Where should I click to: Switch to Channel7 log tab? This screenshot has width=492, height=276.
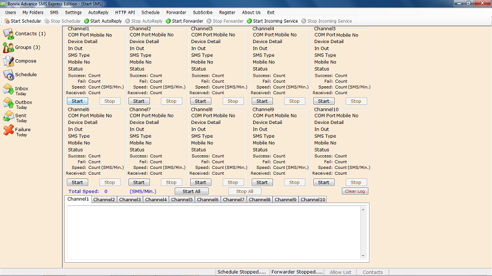point(234,199)
